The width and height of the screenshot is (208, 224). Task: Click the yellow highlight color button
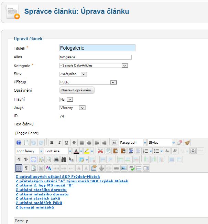coord(87,151)
